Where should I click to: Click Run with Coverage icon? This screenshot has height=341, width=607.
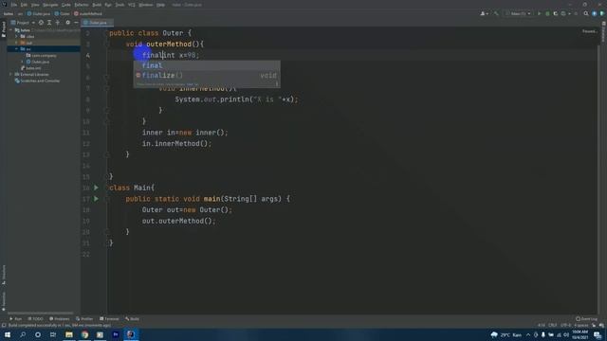point(556,13)
